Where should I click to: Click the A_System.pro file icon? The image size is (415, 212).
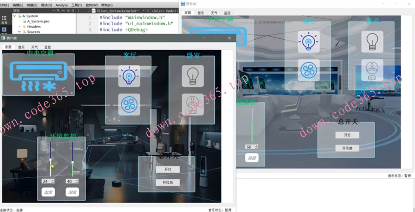(x=24, y=21)
